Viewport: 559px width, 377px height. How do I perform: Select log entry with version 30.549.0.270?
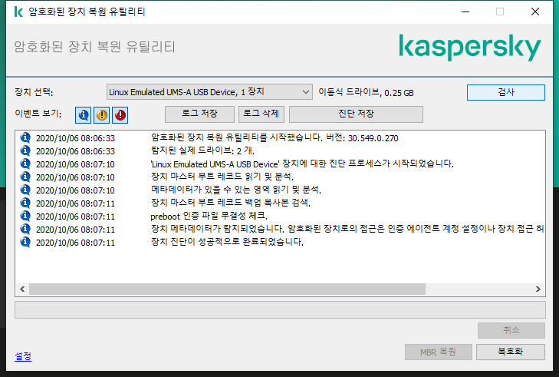pyautogui.click(x=280, y=137)
